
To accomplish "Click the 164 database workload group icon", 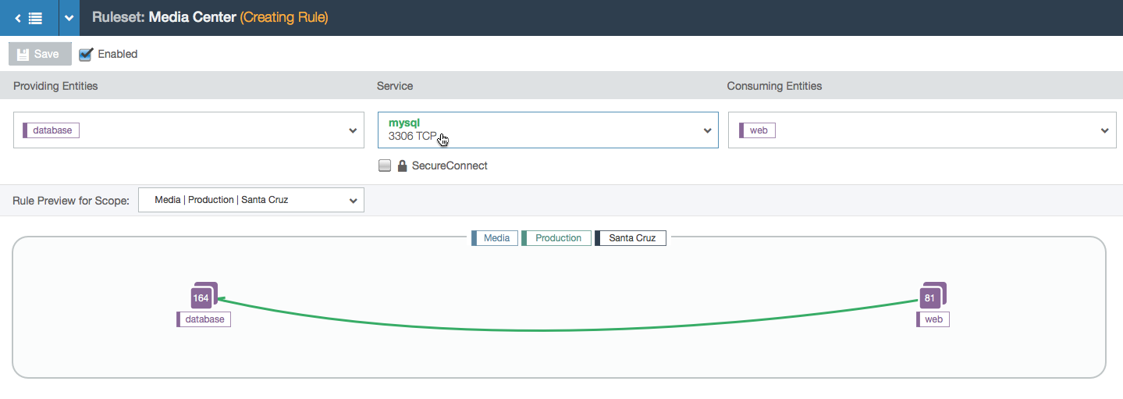I will click(x=204, y=295).
